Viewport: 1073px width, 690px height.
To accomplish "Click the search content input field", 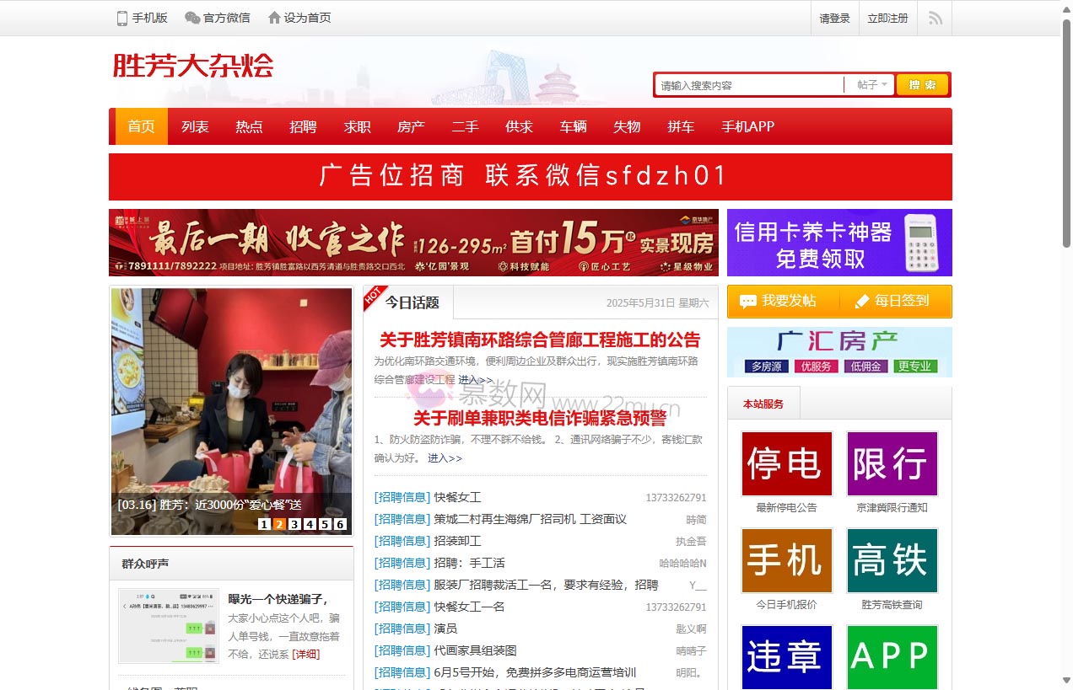I will tap(749, 85).
